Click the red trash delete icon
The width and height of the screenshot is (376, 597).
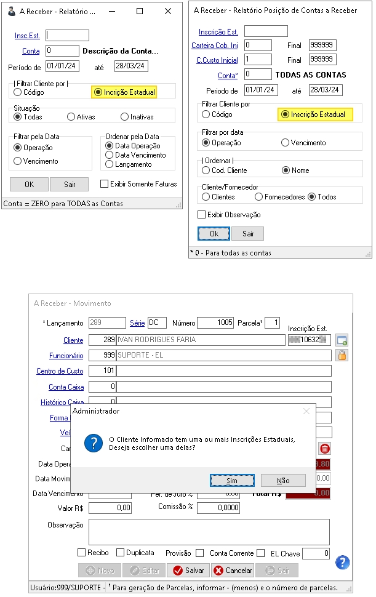pyautogui.click(x=325, y=449)
